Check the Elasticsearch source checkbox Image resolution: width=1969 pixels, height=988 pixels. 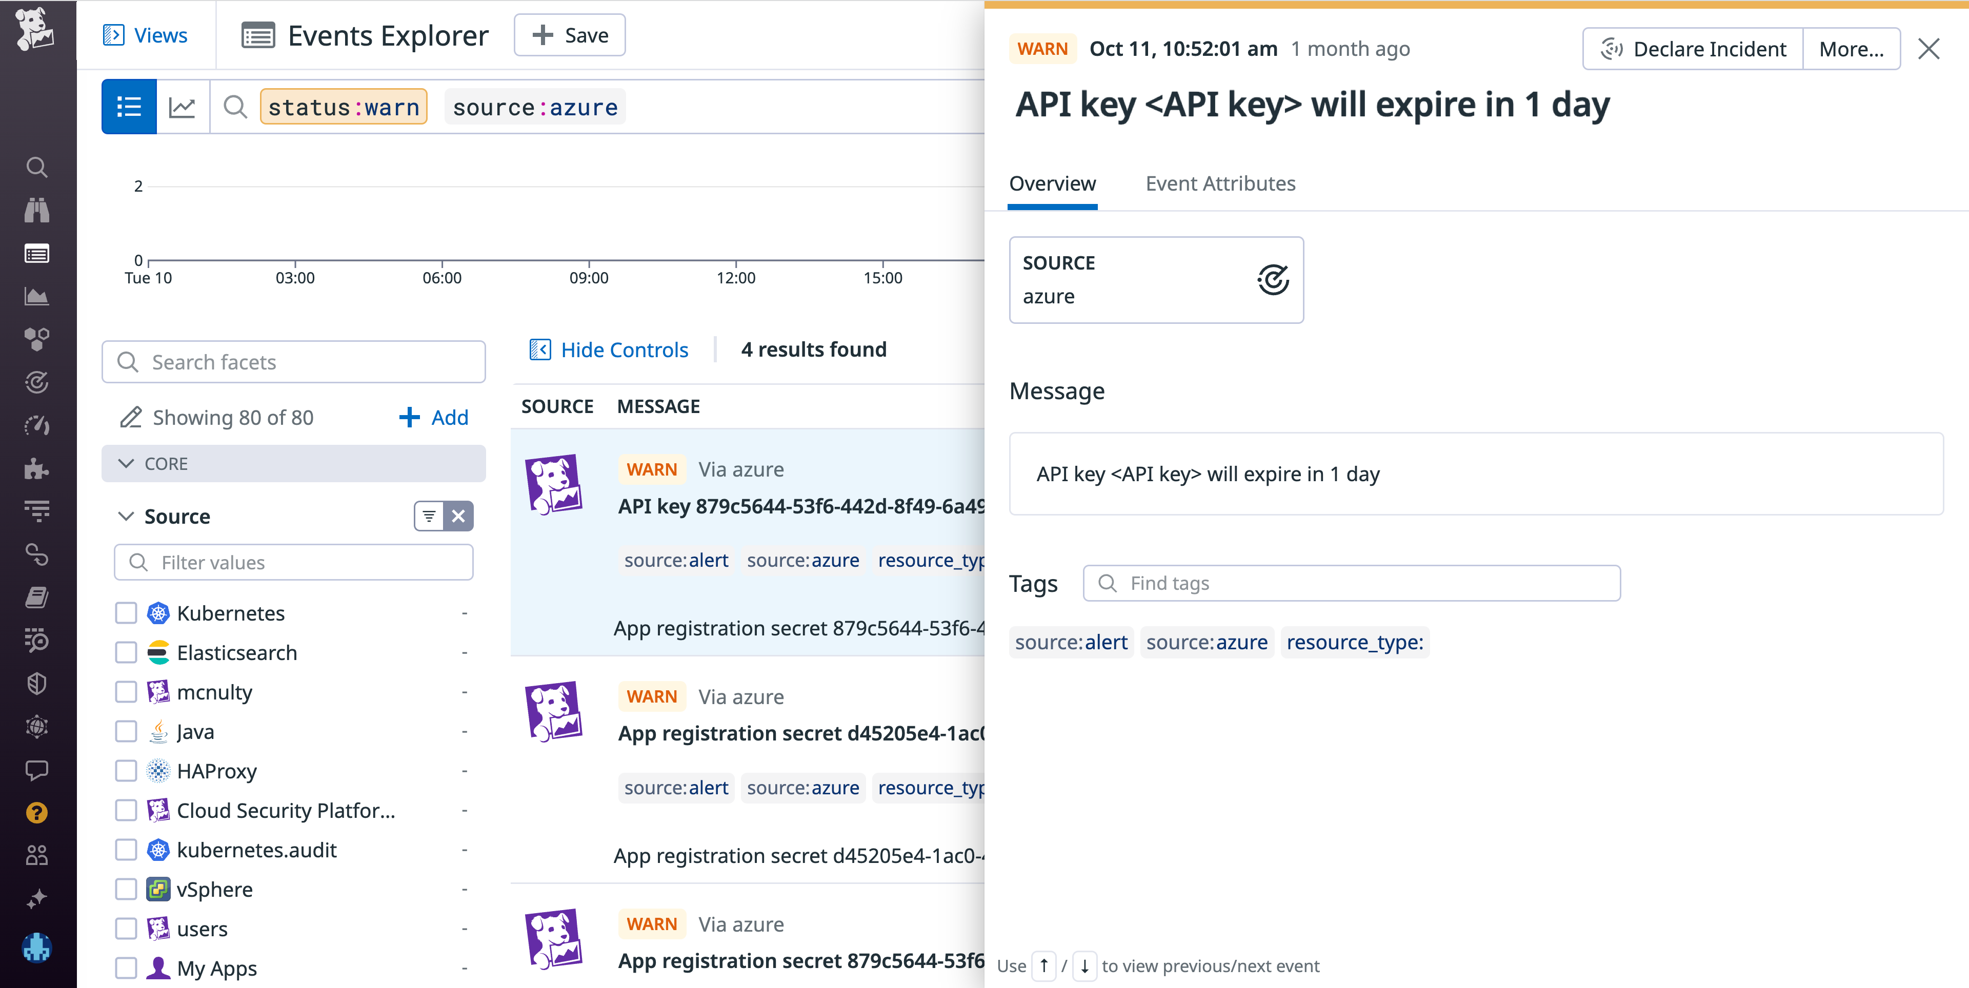click(x=126, y=652)
